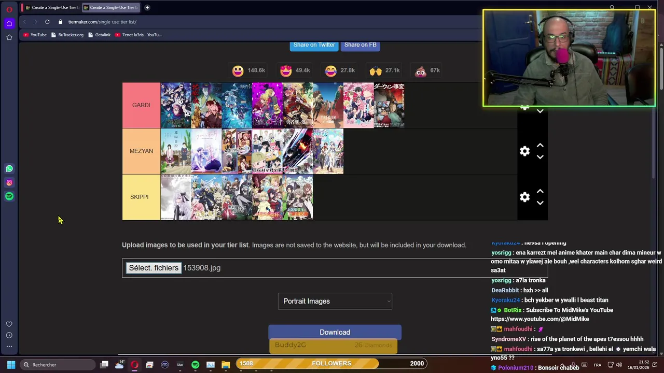Select last poster in GARDI row
The image size is (664, 373).
[389, 105]
